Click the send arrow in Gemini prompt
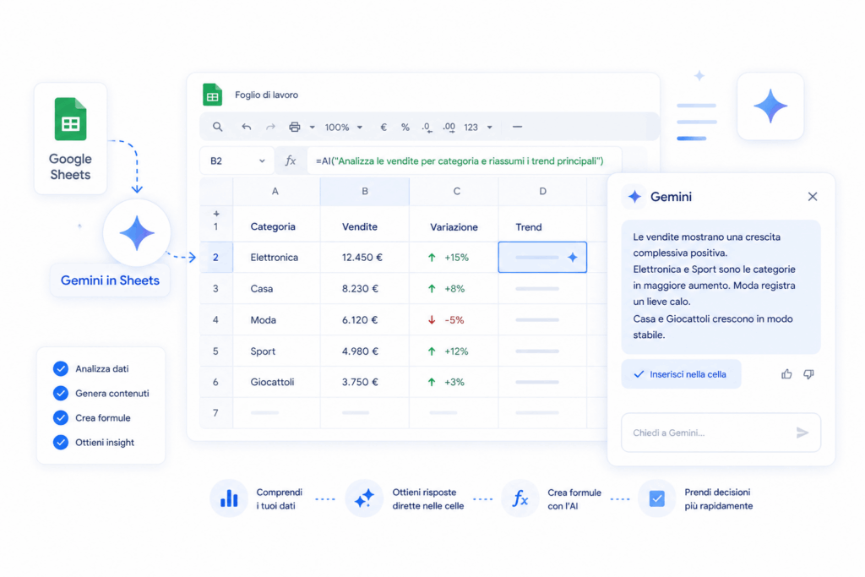Screen dimensions: 865x577 [802, 433]
